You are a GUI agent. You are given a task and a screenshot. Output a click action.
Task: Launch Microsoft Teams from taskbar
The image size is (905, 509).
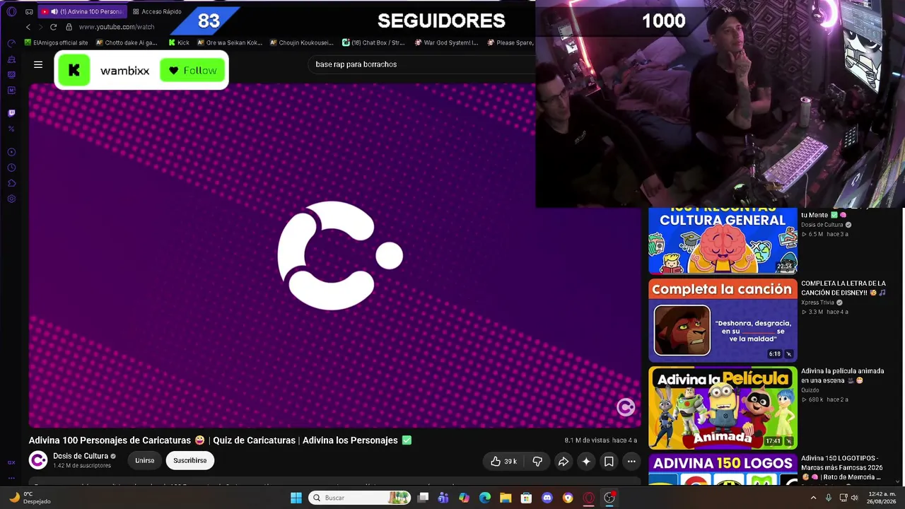tap(443, 498)
